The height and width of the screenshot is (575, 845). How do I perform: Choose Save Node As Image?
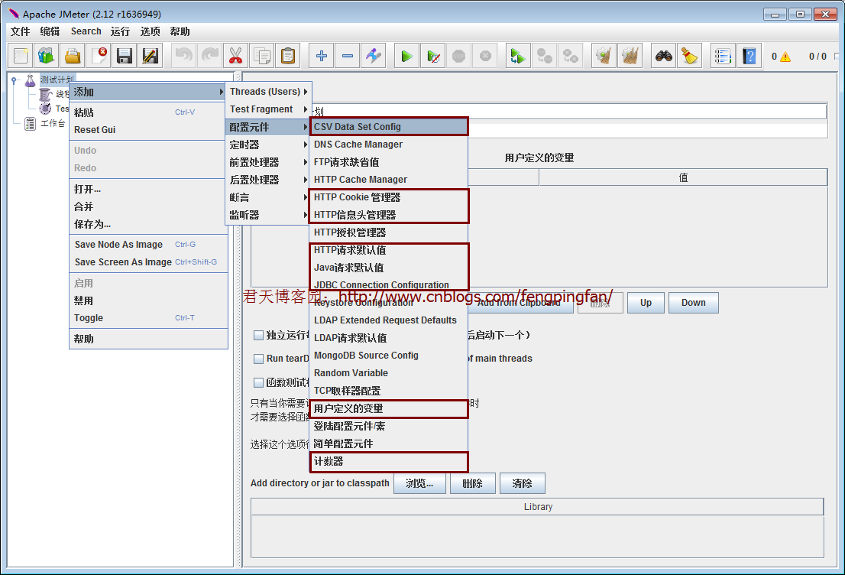148,245
